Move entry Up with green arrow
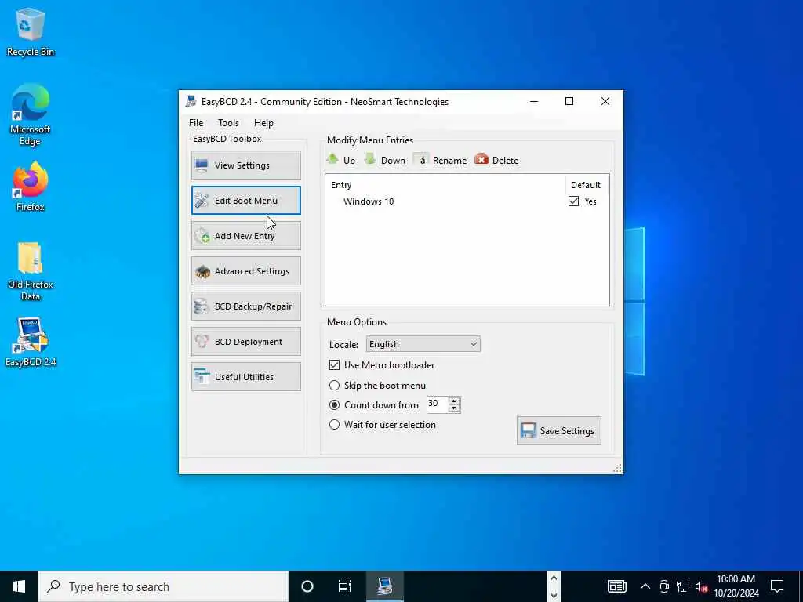 pos(341,160)
